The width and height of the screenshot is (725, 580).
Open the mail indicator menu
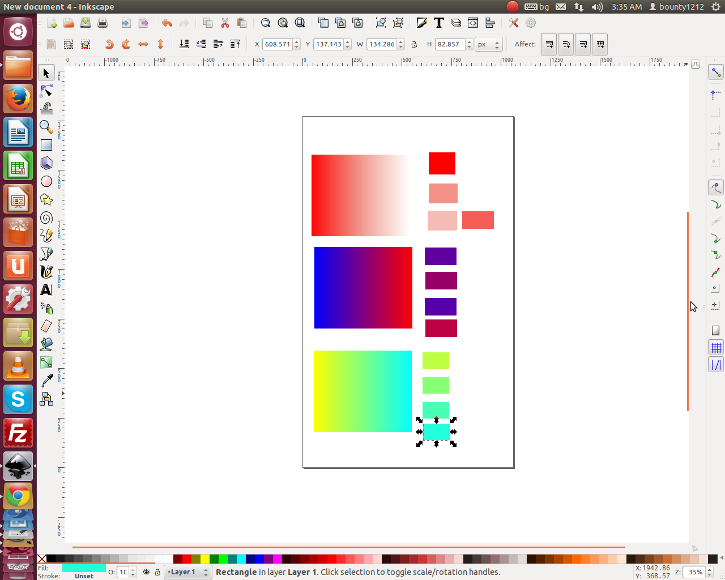(561, 7)
